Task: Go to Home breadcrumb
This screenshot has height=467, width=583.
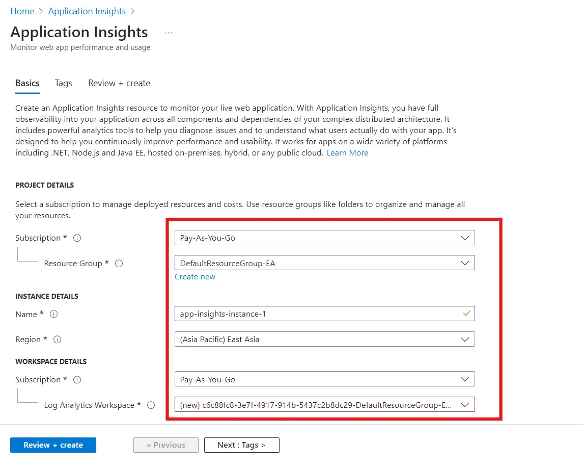Action: click(x=22, y=12)
